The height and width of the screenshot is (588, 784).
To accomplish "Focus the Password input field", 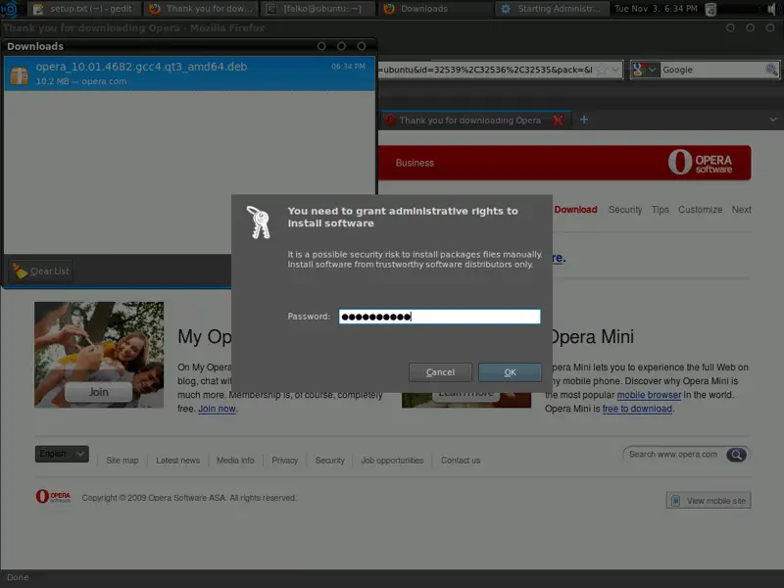I will [439, 317].
